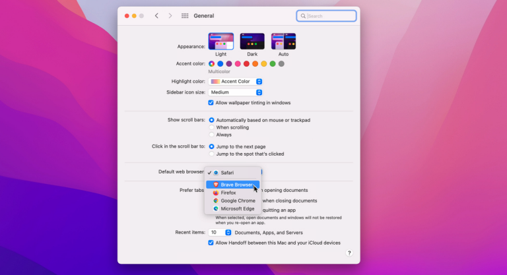The height and width of the screenshot is (275, 507).
Task: Open the Sidebar icon size dropdown
Action: click(x=236, y=92)
